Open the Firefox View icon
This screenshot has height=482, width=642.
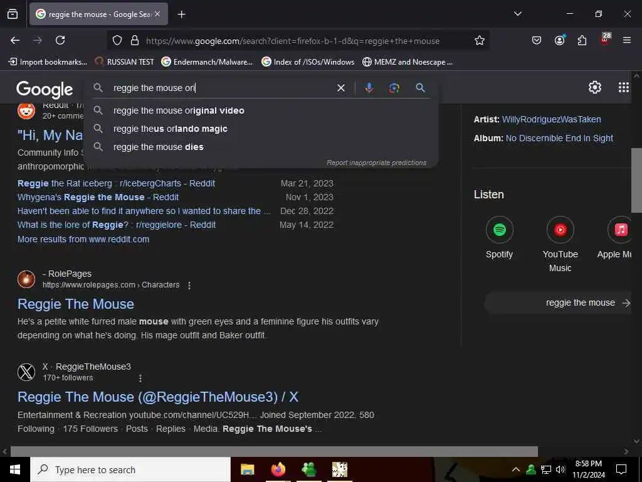(x=13, y=14)
